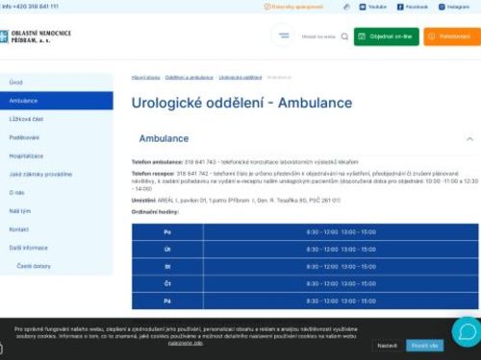Click the Ordinační hodiny label
Image resolution: width=481 pixels, height=360 pixels.
(x=155, y=212)
